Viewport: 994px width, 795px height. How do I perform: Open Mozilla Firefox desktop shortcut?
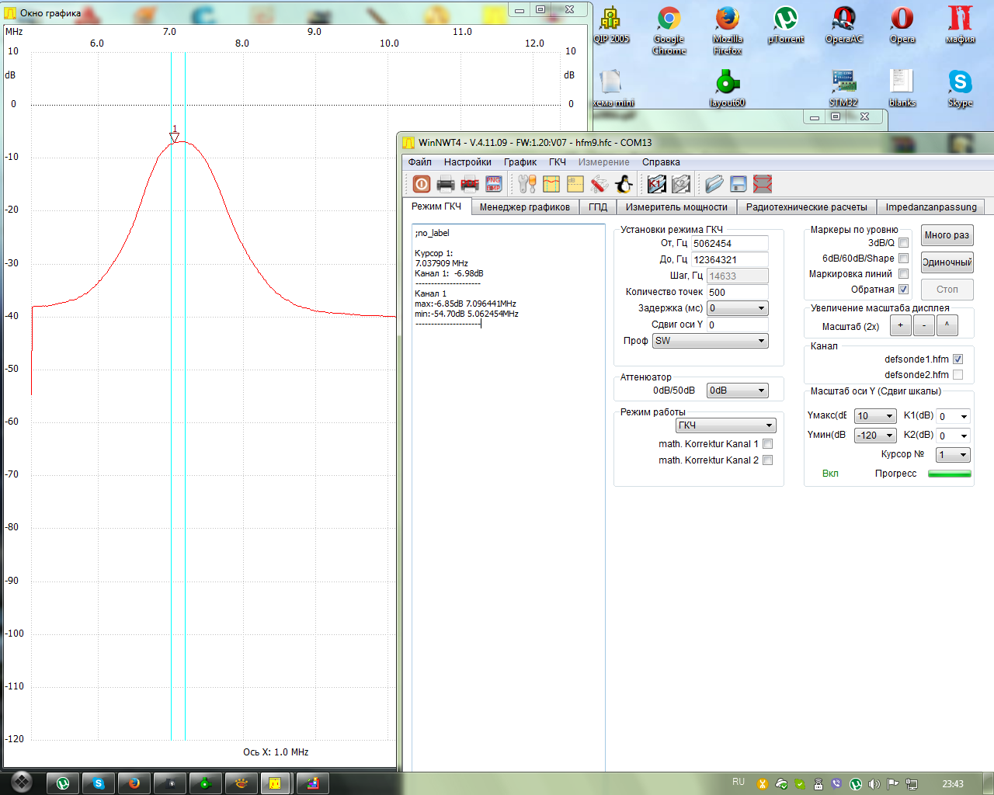coord(728,30)
